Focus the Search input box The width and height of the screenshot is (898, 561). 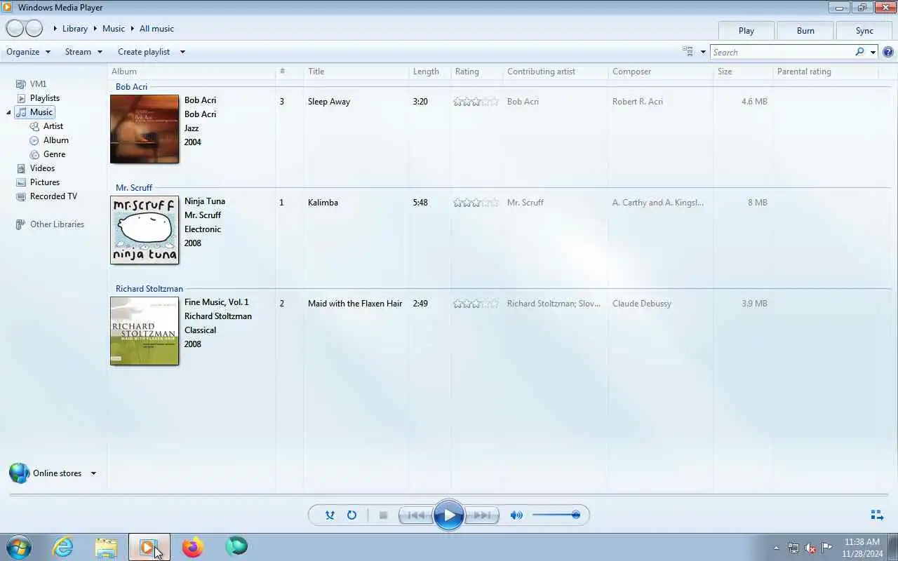click(x=782, y=52)
